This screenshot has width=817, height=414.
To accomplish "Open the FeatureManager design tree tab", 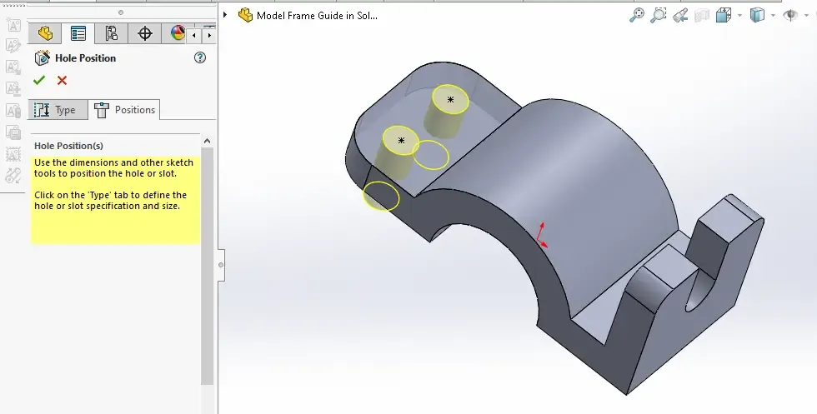I will [45, 34].
